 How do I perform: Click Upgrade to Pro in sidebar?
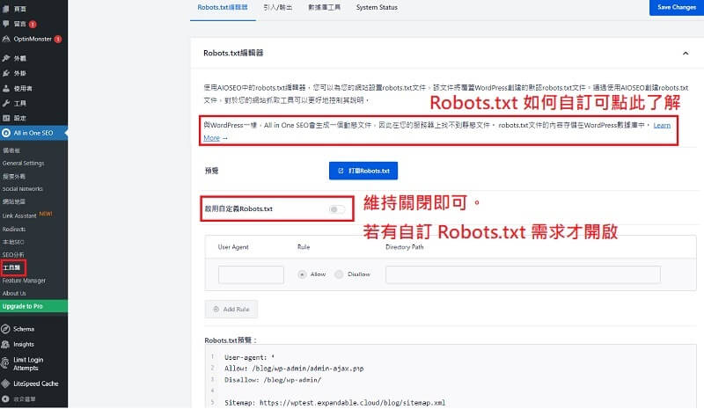click(x=33, y=307)
